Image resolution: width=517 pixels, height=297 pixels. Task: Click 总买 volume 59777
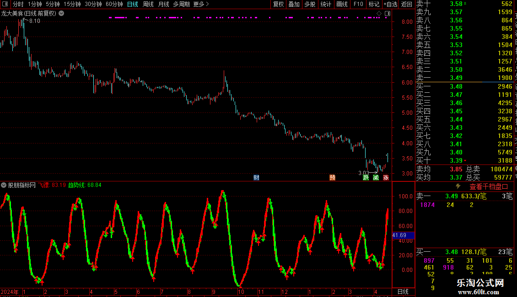(x=503, y=177)
